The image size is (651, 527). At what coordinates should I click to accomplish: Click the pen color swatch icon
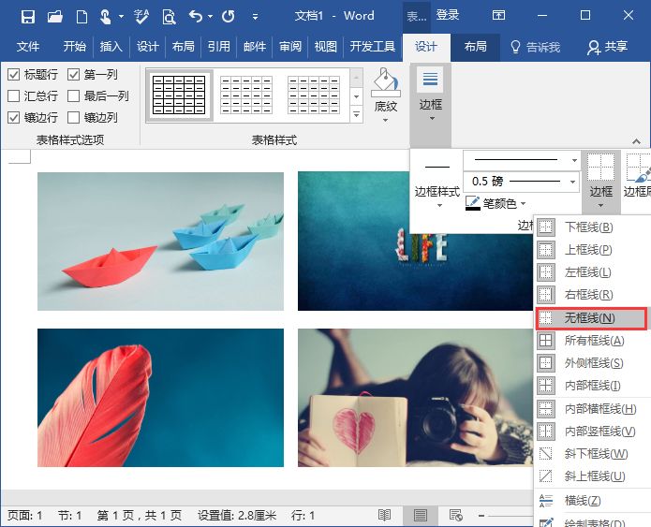[473, 203]
